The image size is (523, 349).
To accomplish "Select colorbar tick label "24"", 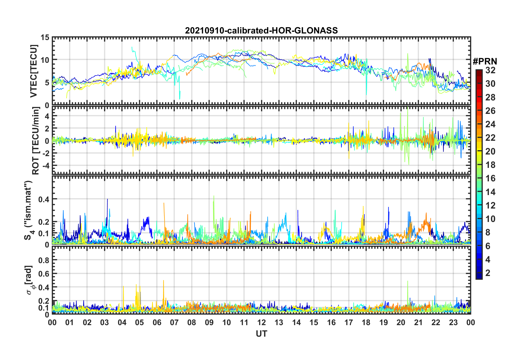I will (490, 124).
